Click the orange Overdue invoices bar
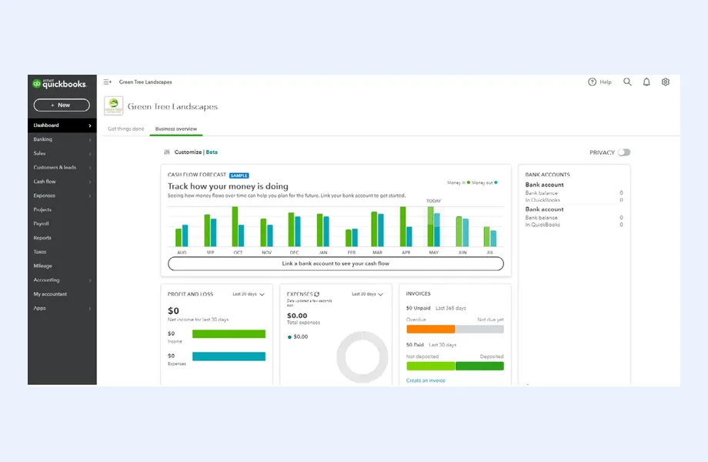 430,330
